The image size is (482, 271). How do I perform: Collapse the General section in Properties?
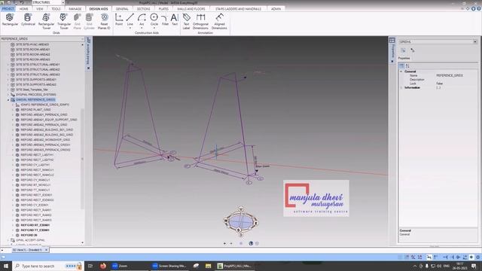pos(401,72)
